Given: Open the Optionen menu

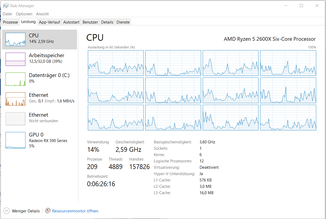Looking at the screenshot, I should tap(24, 14).
